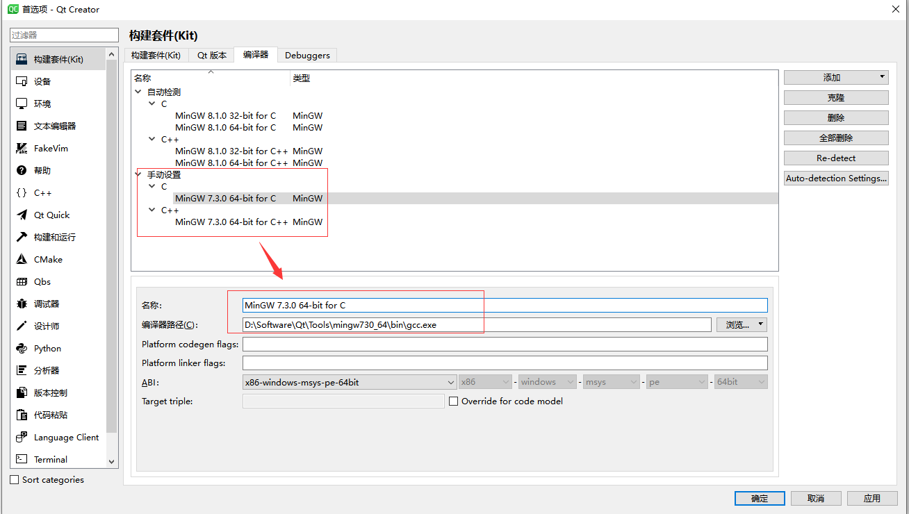Click the 全部删除 button

(836, 138)
